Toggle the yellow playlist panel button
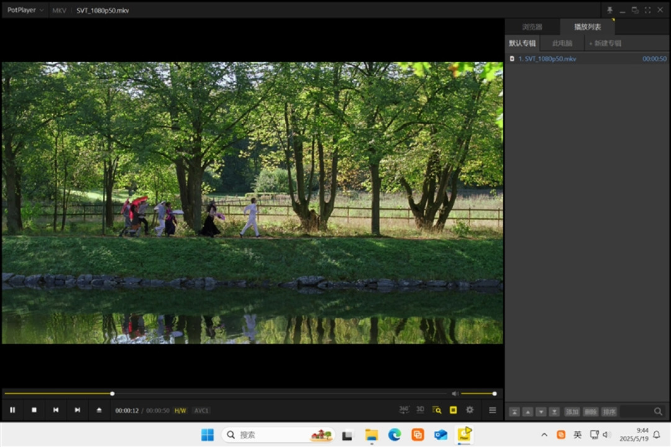Image resolution: width=671 pixels, height=447 pixels. pyautogui.click(x=453, y=410)
